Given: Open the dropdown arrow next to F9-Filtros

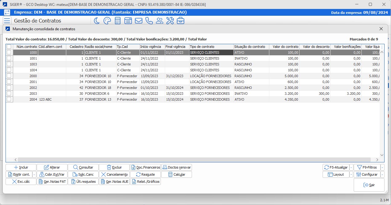Looking at the screenshot, I should (382, 167).
